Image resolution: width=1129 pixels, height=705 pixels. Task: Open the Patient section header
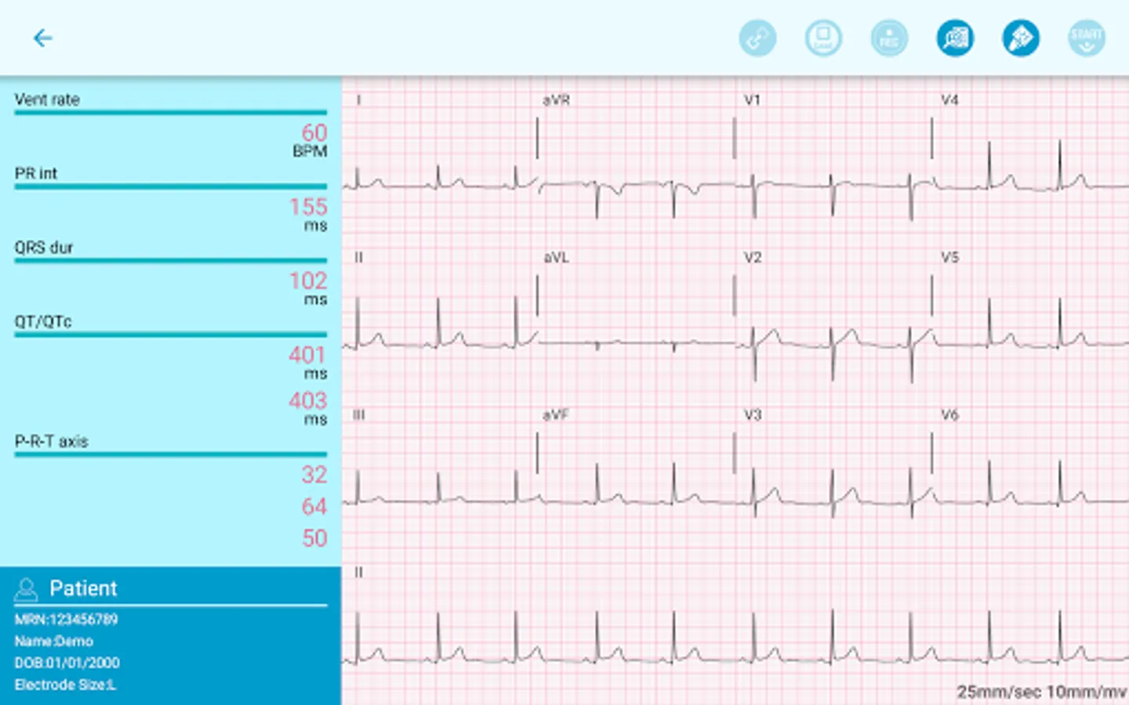click(83, 588)
